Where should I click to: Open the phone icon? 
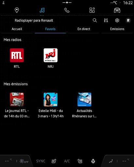click(x=67, y=10)
